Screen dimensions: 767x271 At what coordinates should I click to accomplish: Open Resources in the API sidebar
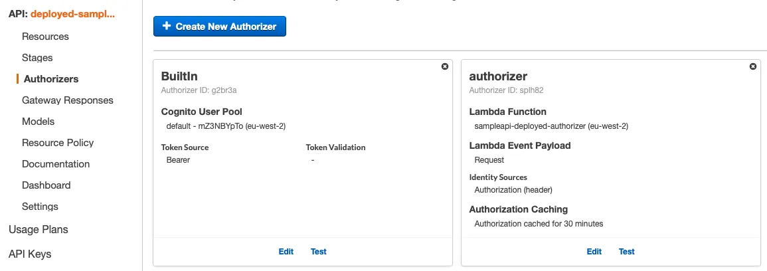[x=45, y=37]
